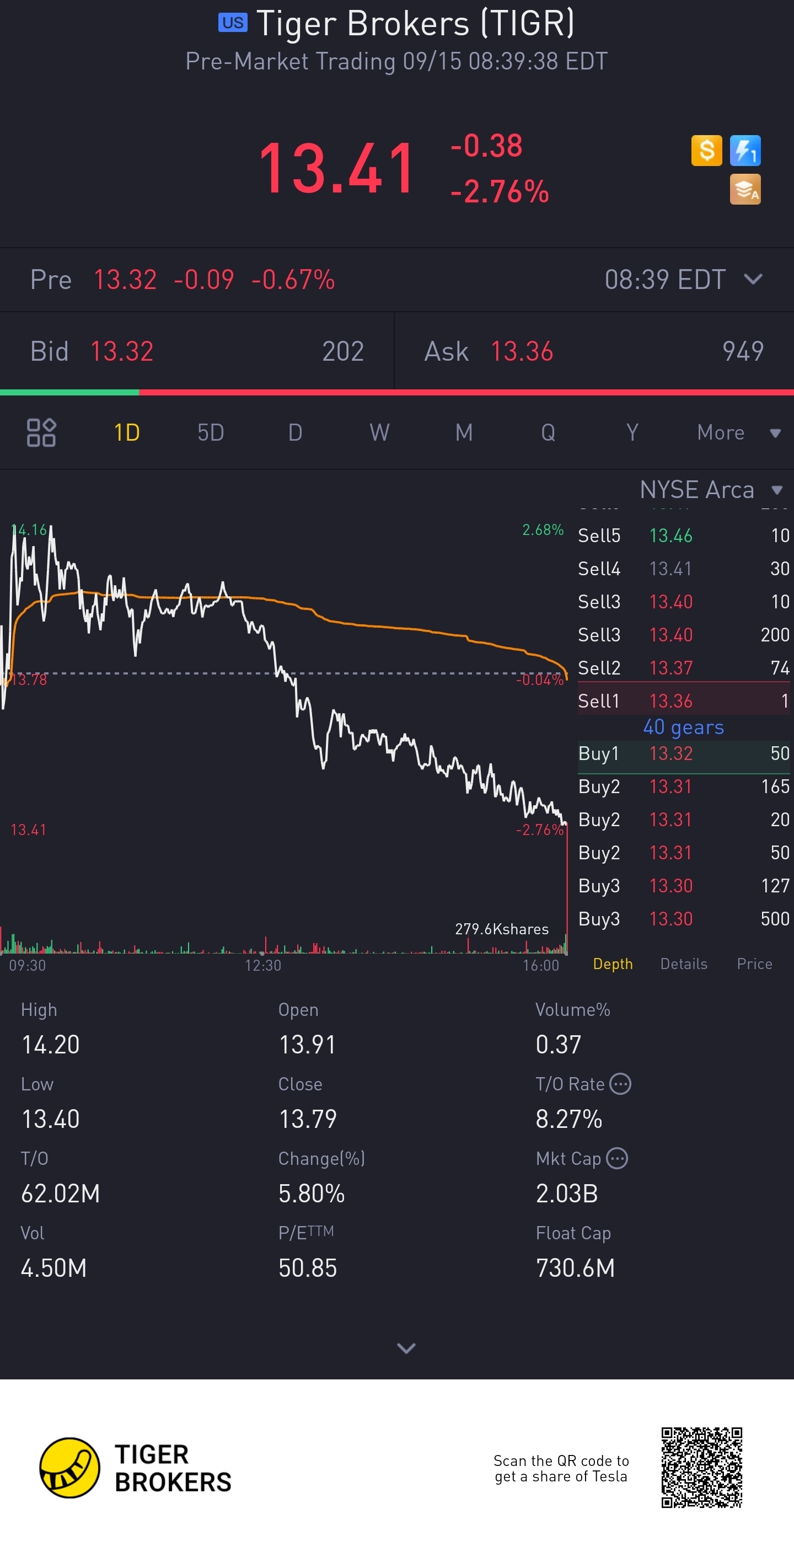Tap the orange stacked layers icon
794x1557 pixels.
pos(745,190)
